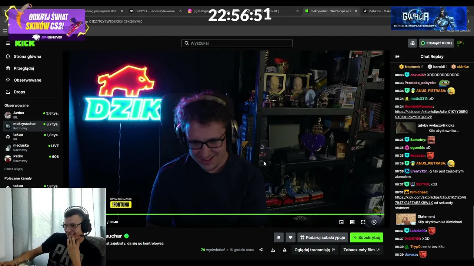The height and width of the screenshot is (266, 474).
Task: Click username Samotny in chat
Action: pos(418,140)
